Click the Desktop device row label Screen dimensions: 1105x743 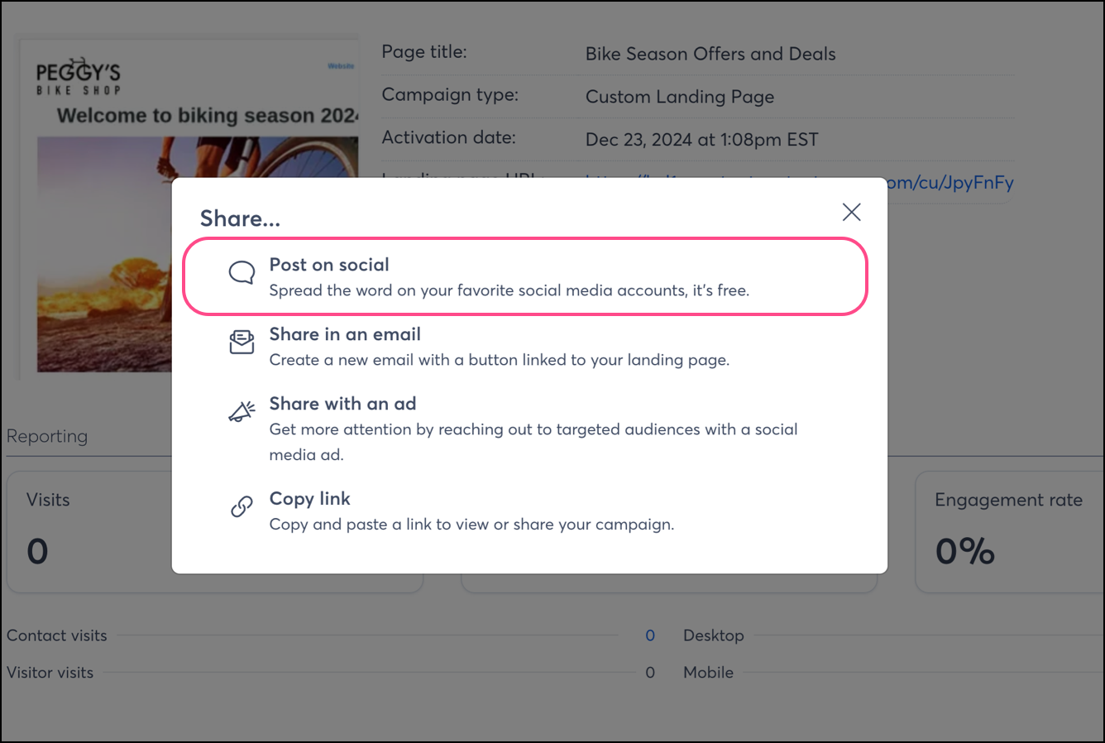tap(714, 635)
